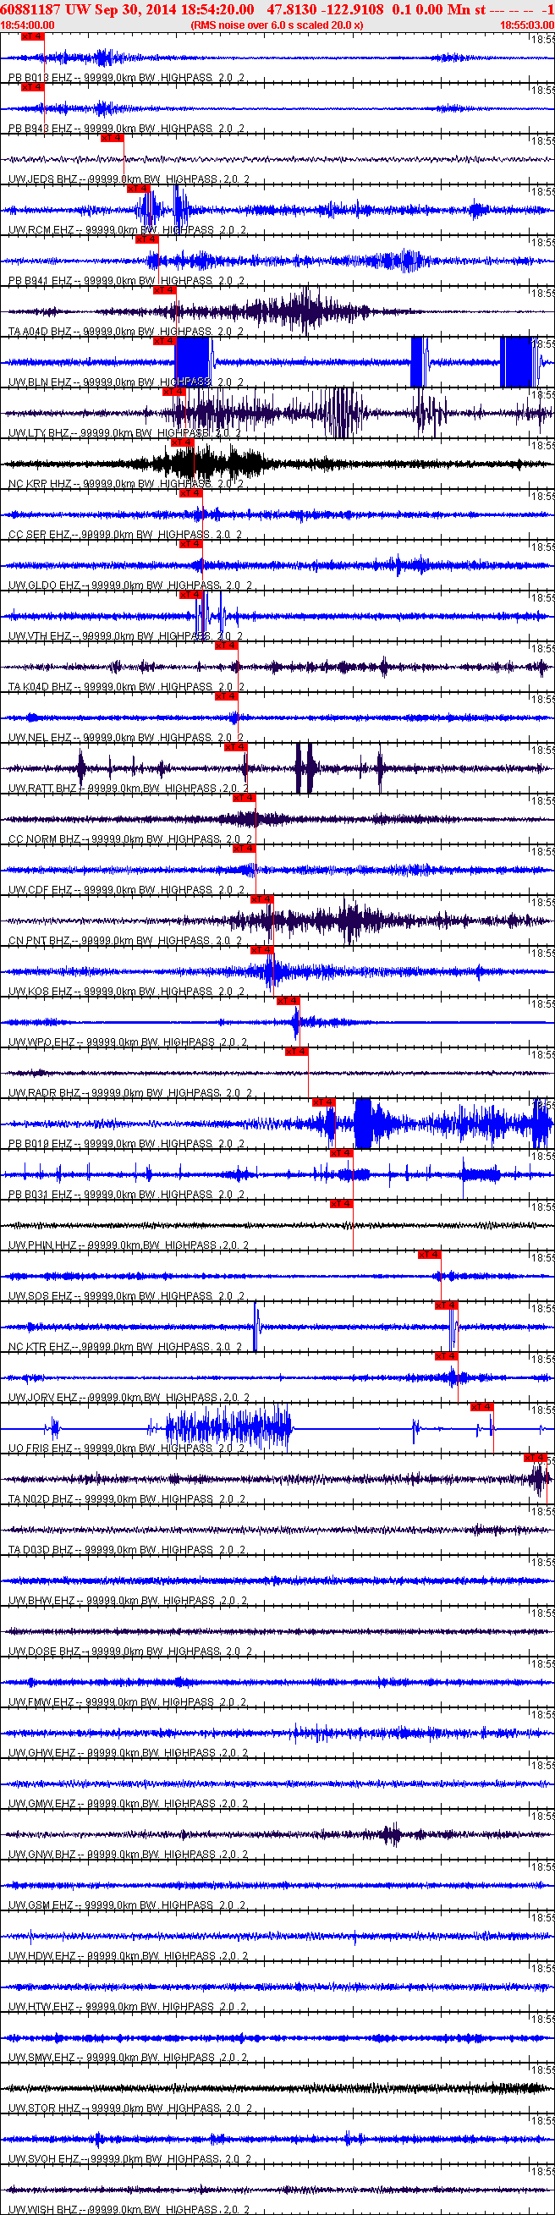Select the red pick flag on PB B943 trace
Screen dimensions: 555x2215
click(32, 88)
